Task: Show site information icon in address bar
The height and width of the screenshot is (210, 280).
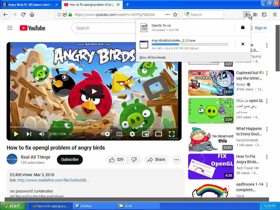Action: coord(59,15)
